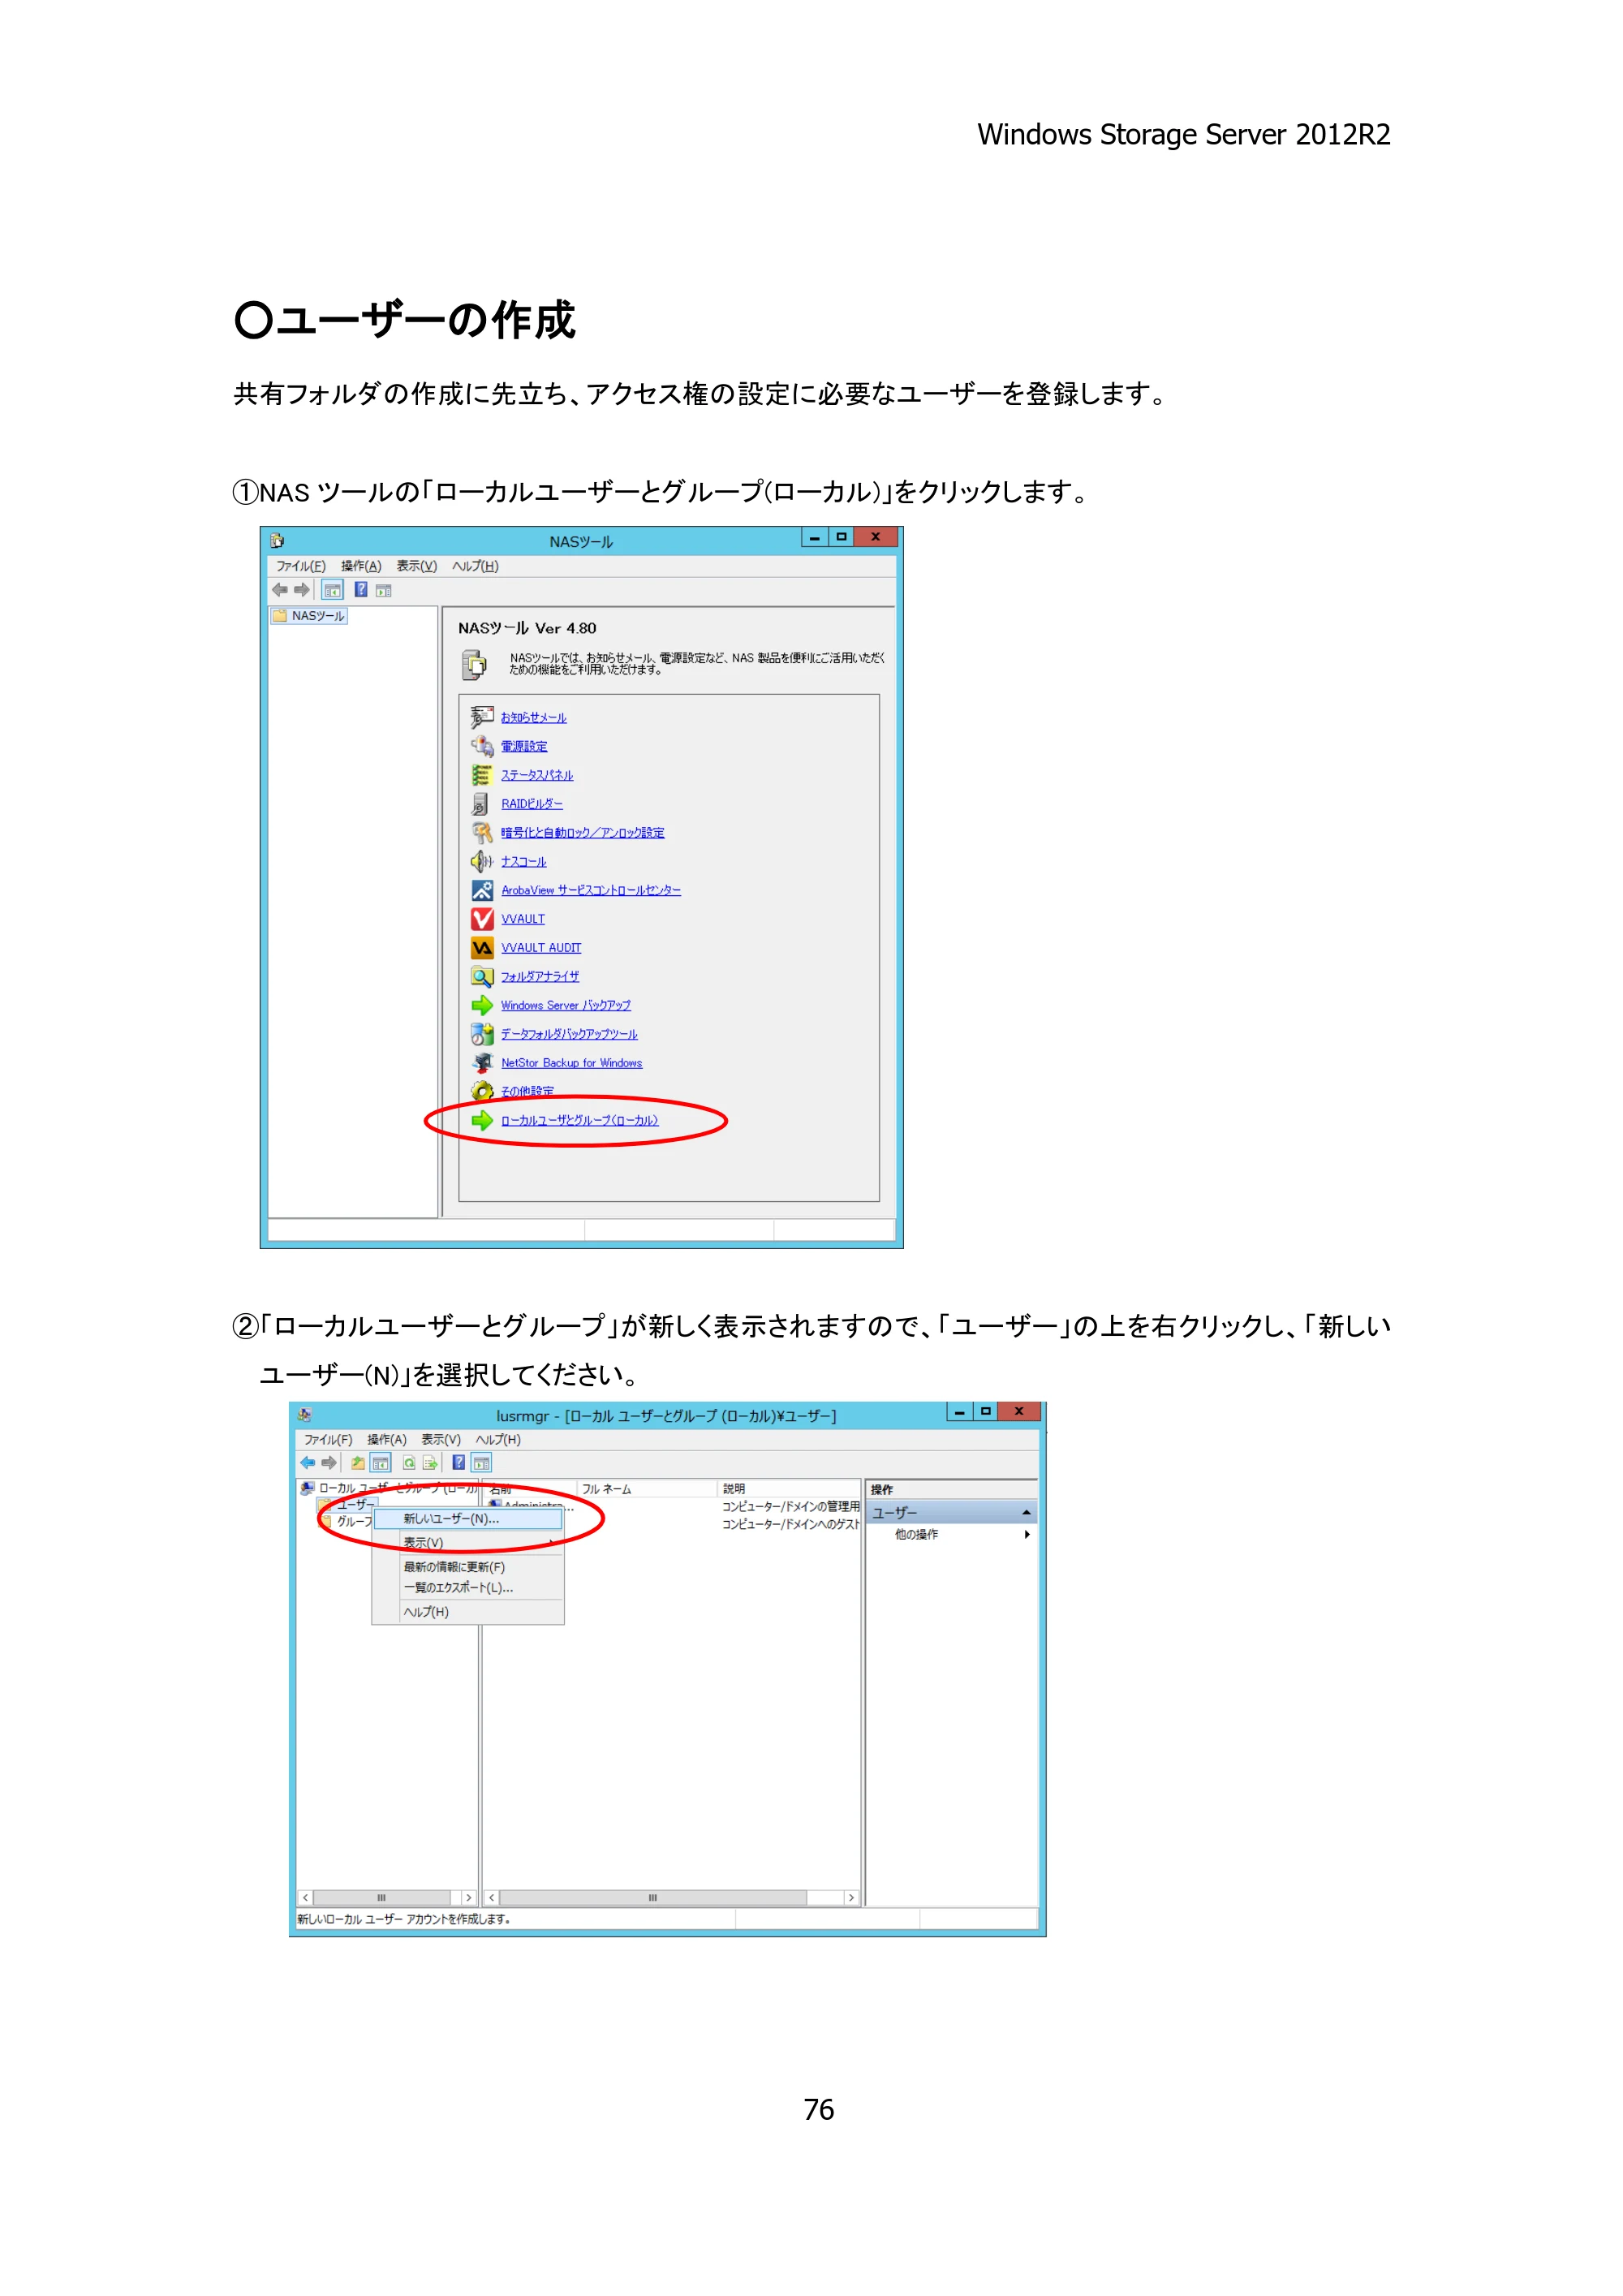
Task: Click show/hide action pane icon in lusrmgr toolbar
Action: [x=481, y=1463]
